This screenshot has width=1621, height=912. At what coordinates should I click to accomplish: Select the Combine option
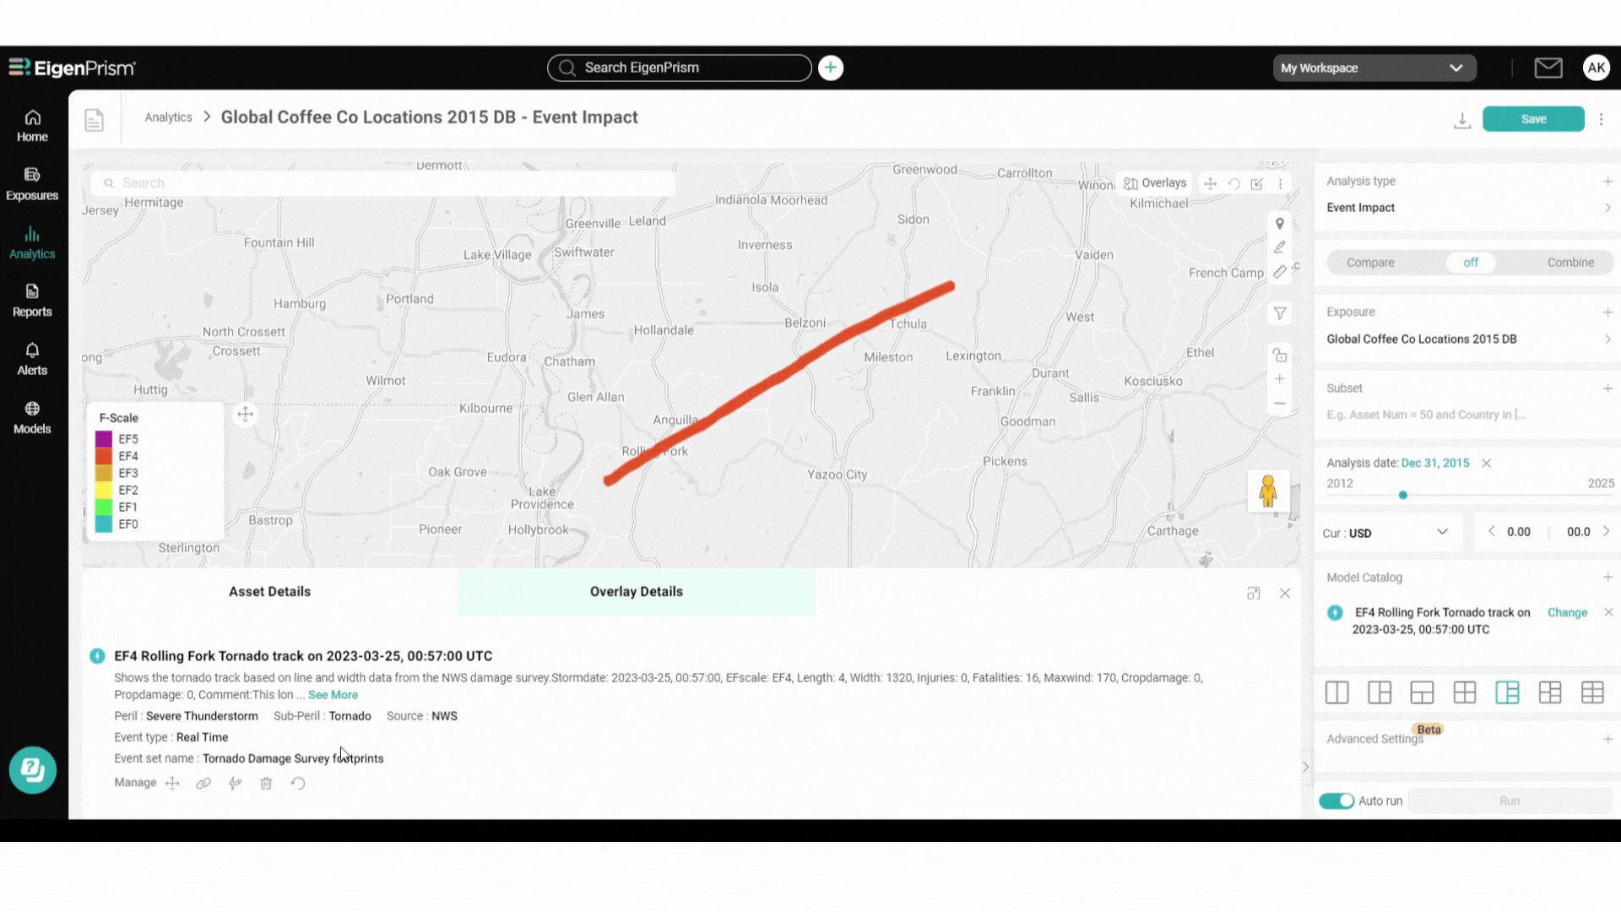(1570, 263)
